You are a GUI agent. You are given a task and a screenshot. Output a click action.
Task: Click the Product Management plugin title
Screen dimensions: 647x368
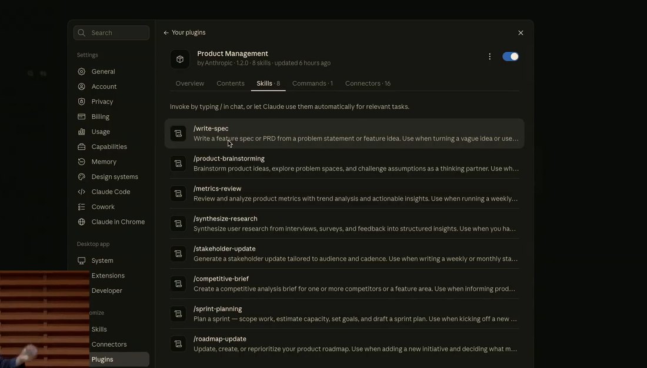coord(233,53)
